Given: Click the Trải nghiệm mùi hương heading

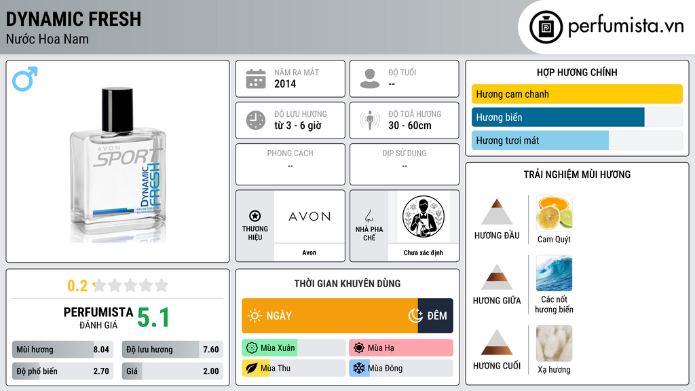Looking at the screenshot, I should 577,174.
